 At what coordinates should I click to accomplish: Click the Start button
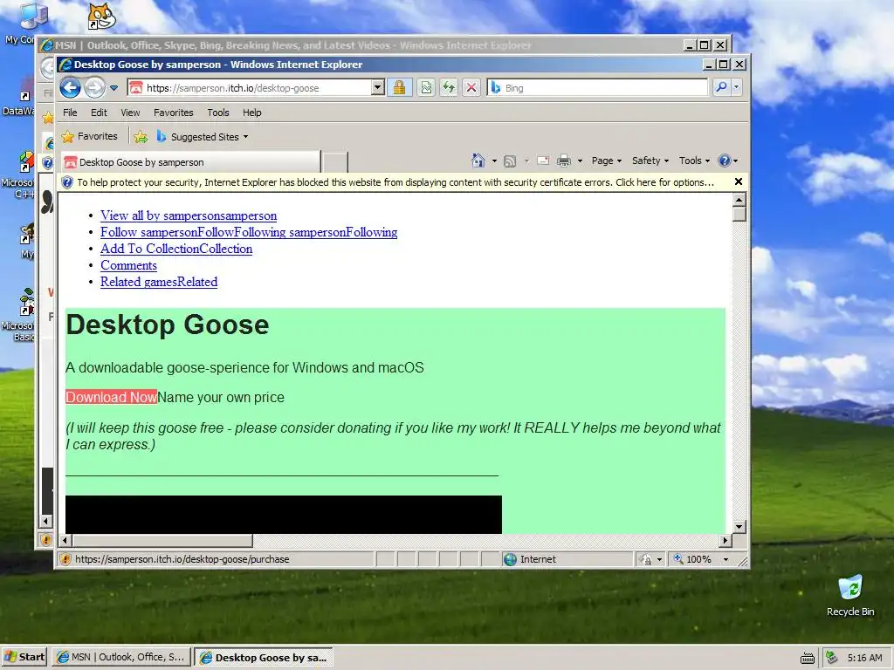point(24,657)
